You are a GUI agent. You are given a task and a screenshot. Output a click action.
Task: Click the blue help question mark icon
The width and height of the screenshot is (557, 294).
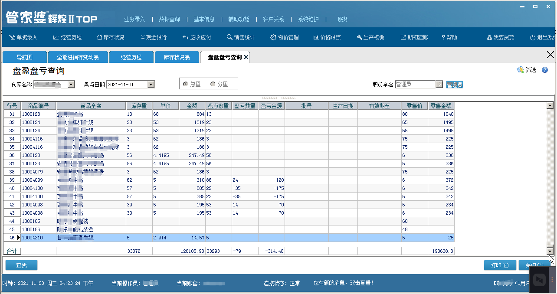click(545, 70)
